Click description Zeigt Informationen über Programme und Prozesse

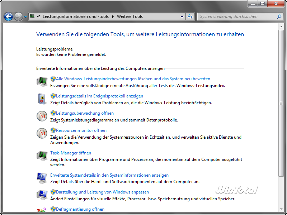pyautogui.click(x=146, y=162)
